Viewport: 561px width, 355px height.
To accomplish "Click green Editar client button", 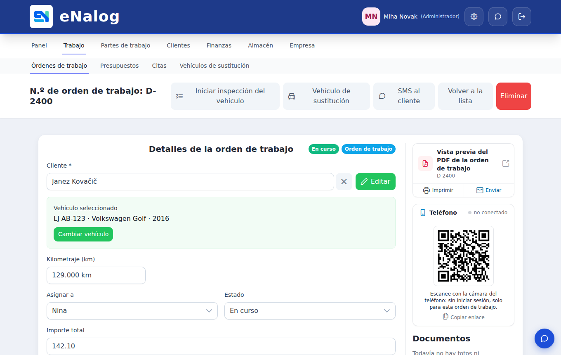I will (x=375, y=182).
